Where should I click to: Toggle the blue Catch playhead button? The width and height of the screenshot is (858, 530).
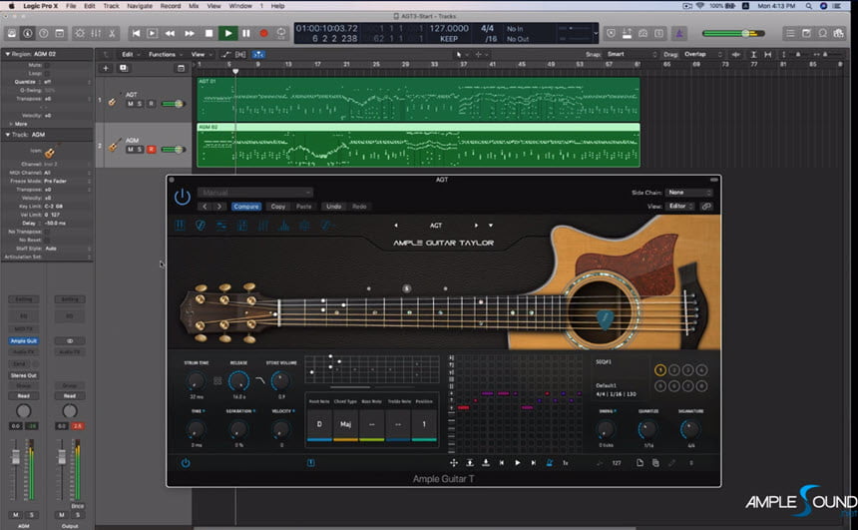point(257,54)
